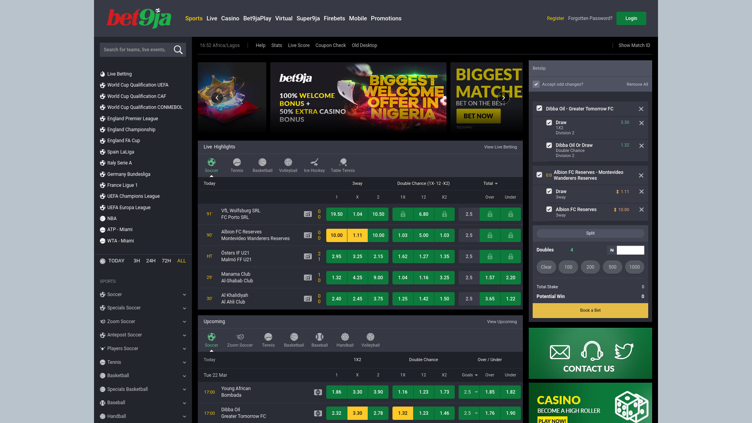Go to next banner slide arrow
Screen dimensions: 752x423
coord(503,98)
